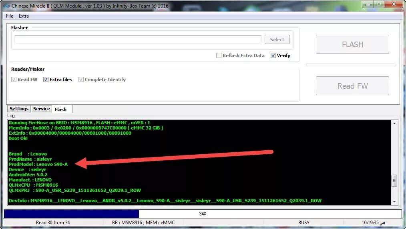The image size is (406, 229).
Task: Minimize the Chinese Miracle II window
Action: [368, 4]
